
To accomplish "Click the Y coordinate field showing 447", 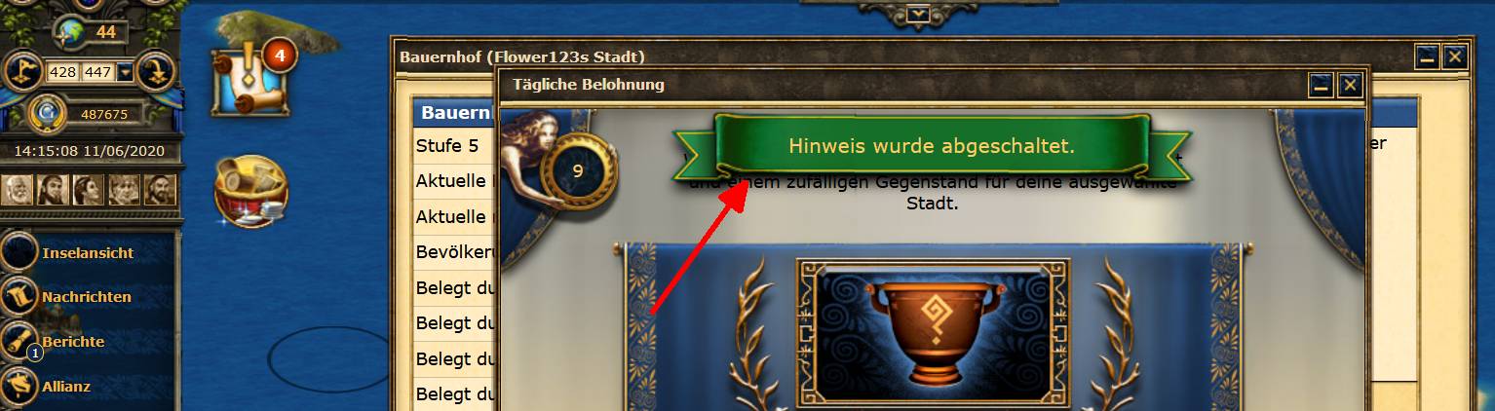I will pyautogui.click(x=98, y=71).
